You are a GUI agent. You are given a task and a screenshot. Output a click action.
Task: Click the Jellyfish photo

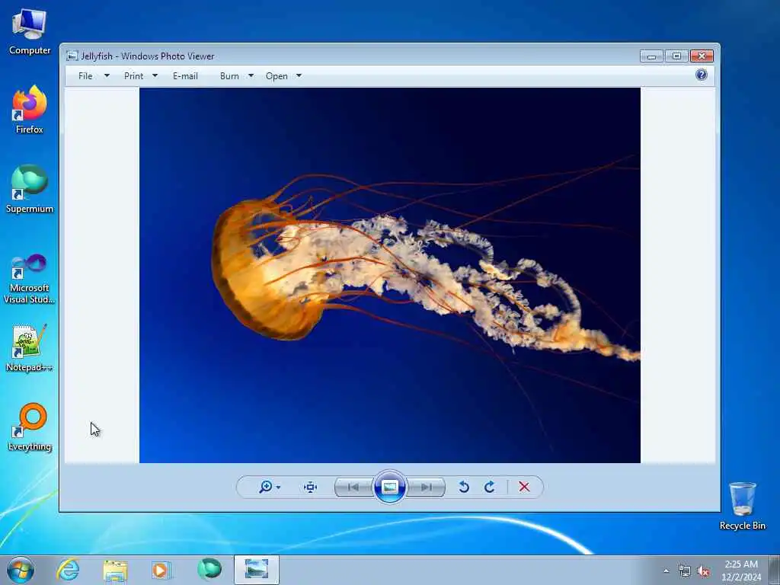coord(389,275)
